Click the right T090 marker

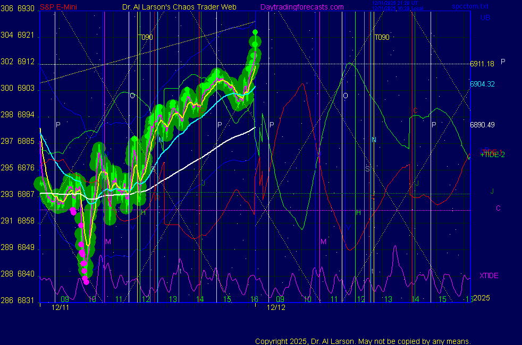382,37
